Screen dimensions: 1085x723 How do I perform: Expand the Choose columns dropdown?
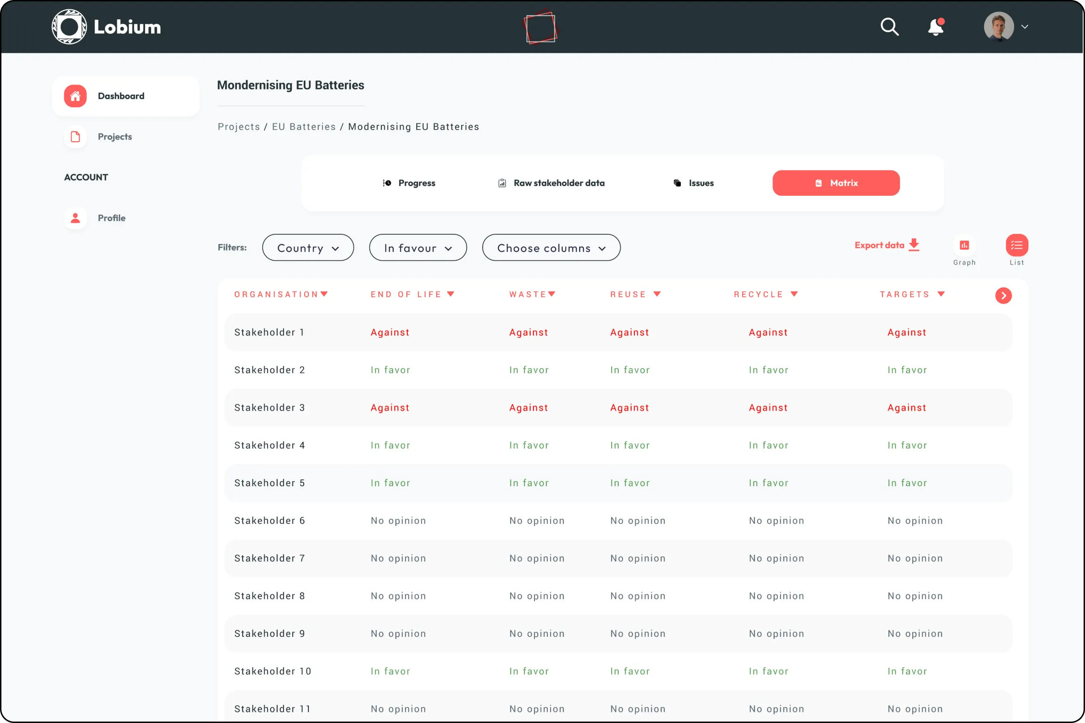(x=551, y=248)
